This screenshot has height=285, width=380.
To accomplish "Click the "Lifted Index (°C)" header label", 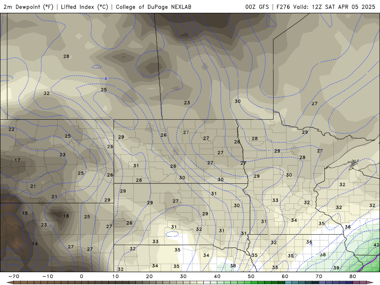I will pyautogui.click(x=85, y=7).
